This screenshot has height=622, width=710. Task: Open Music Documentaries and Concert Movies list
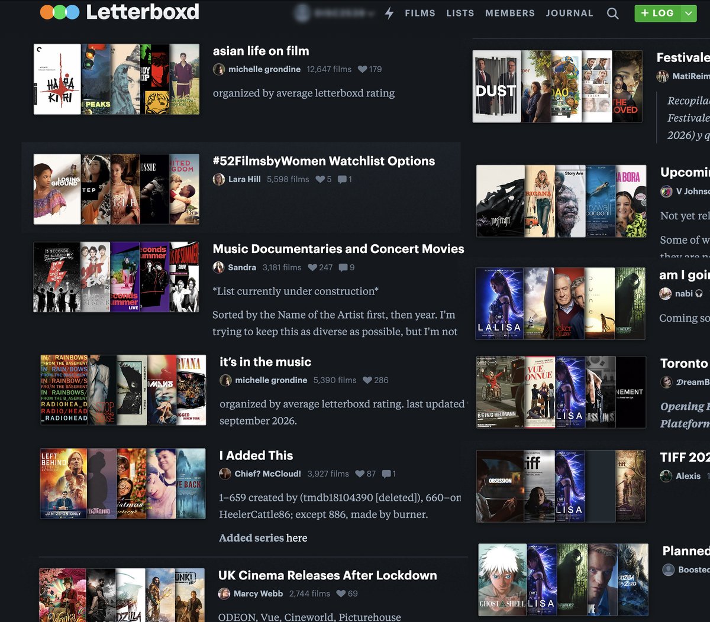point(338,249)
